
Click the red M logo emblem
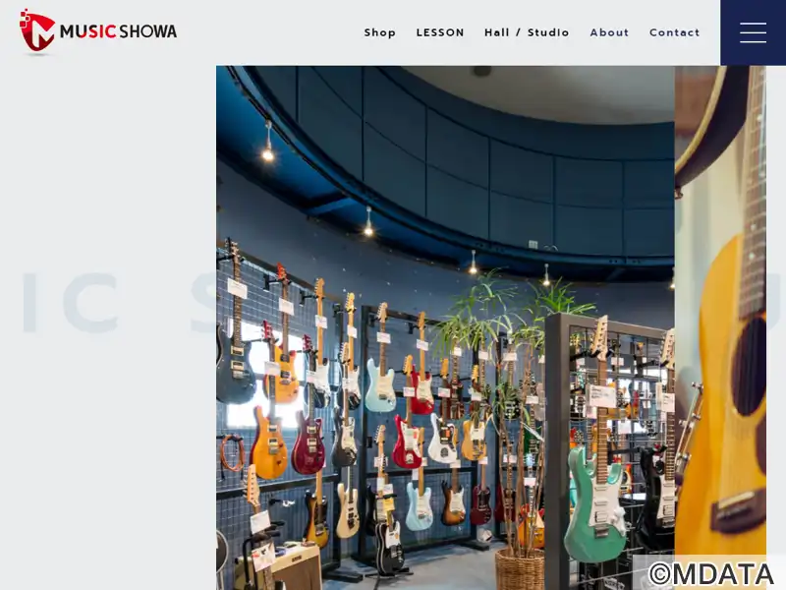(x=36, y=31)
